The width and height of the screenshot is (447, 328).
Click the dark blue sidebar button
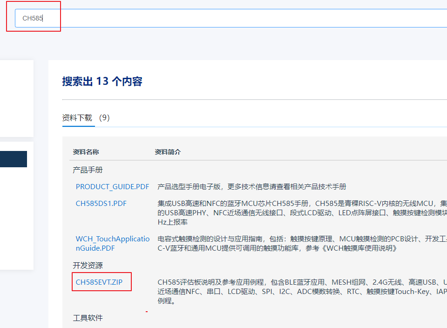point(14,159)
